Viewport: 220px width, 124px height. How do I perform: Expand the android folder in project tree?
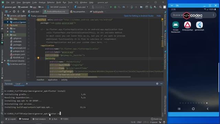[8, 22]
